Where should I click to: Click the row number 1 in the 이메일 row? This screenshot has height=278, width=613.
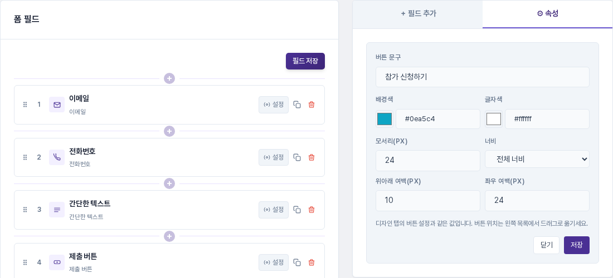pos(38,105)
